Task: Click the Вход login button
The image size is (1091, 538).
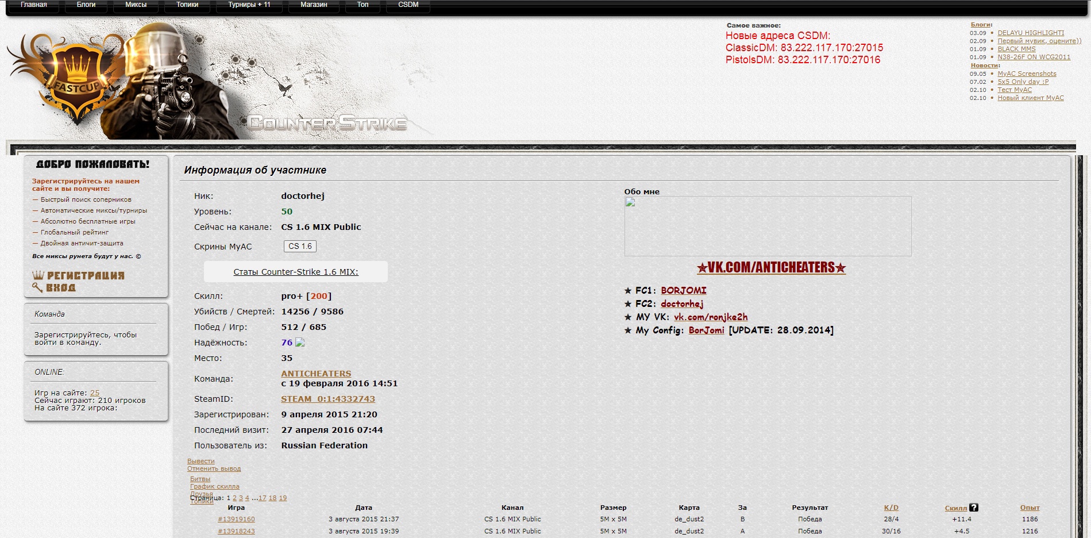Action: coord(61,287)
